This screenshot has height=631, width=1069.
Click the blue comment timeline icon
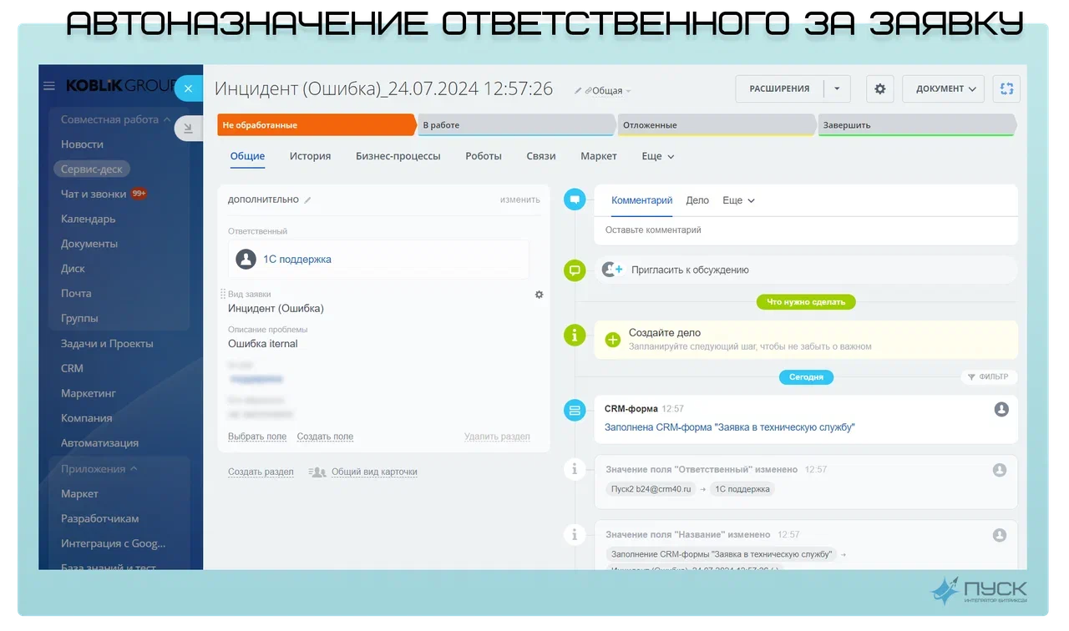(x=575, y=199)
